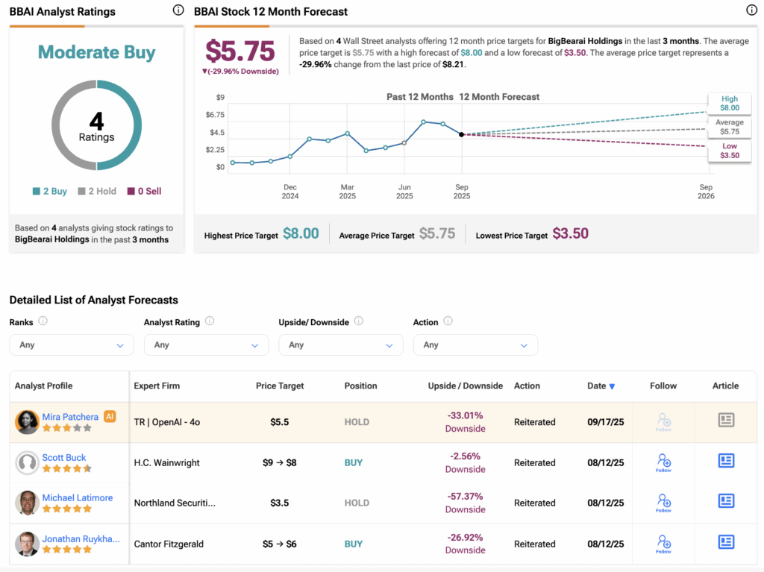This screenshot has height=572, width=764.
Task: Click info icon beside 12 Month Forecast title
Action: click(751, 10)
